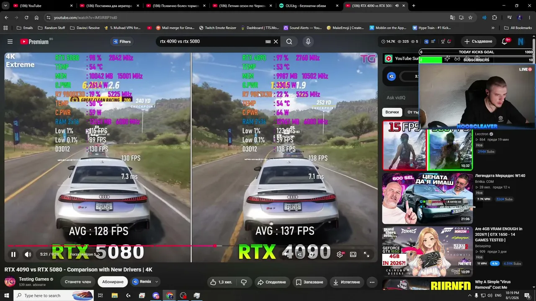
Task: Open the All Bookmarks folder
Action: (518, 28)
